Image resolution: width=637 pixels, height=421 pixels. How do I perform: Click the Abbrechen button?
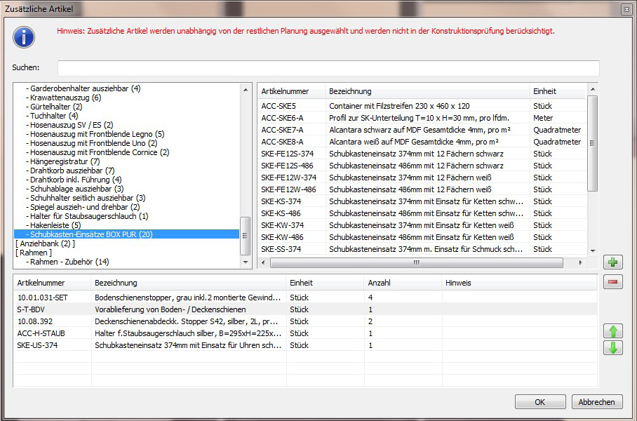coord(597,402)
